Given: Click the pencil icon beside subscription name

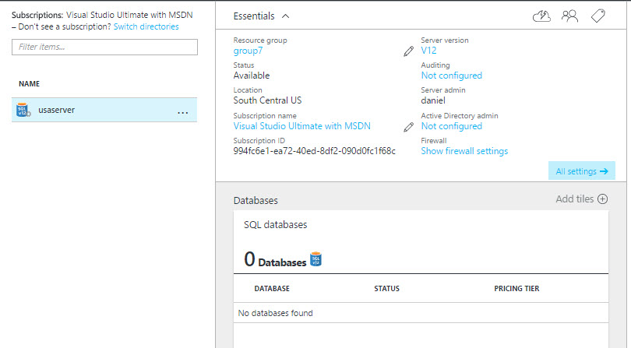Looking at the screenshot, I should (x=408, y=126).
